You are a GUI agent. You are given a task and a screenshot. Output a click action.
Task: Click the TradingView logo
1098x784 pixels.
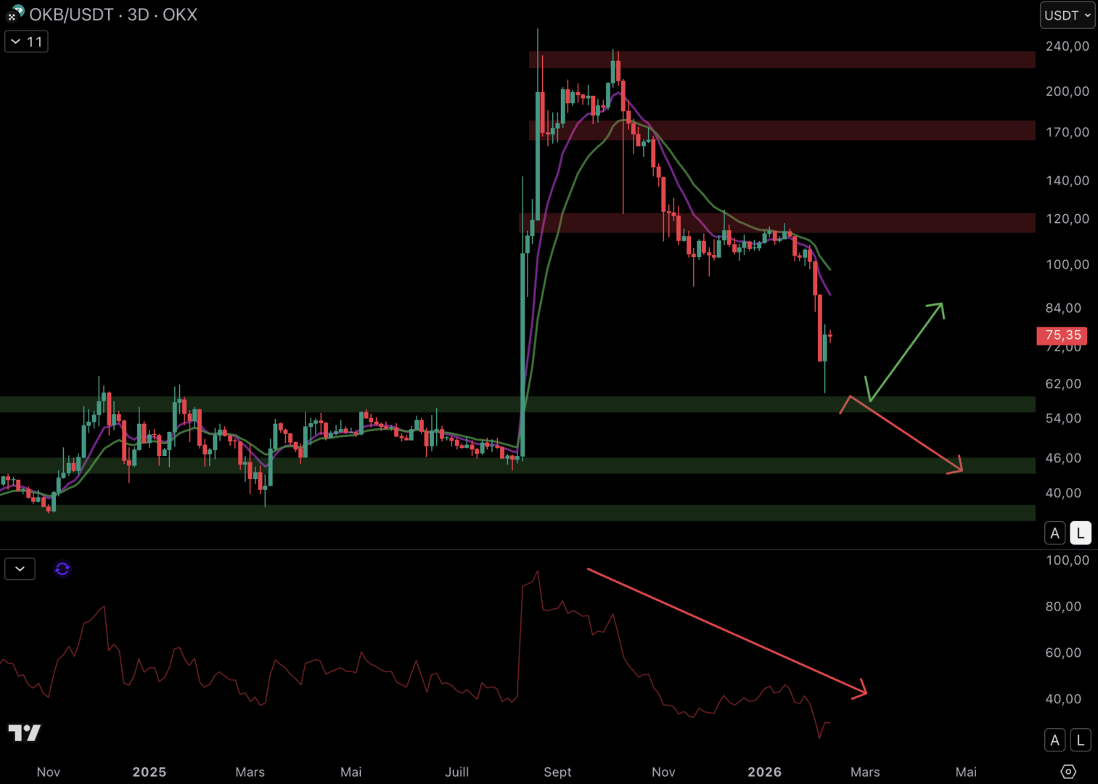25,733
